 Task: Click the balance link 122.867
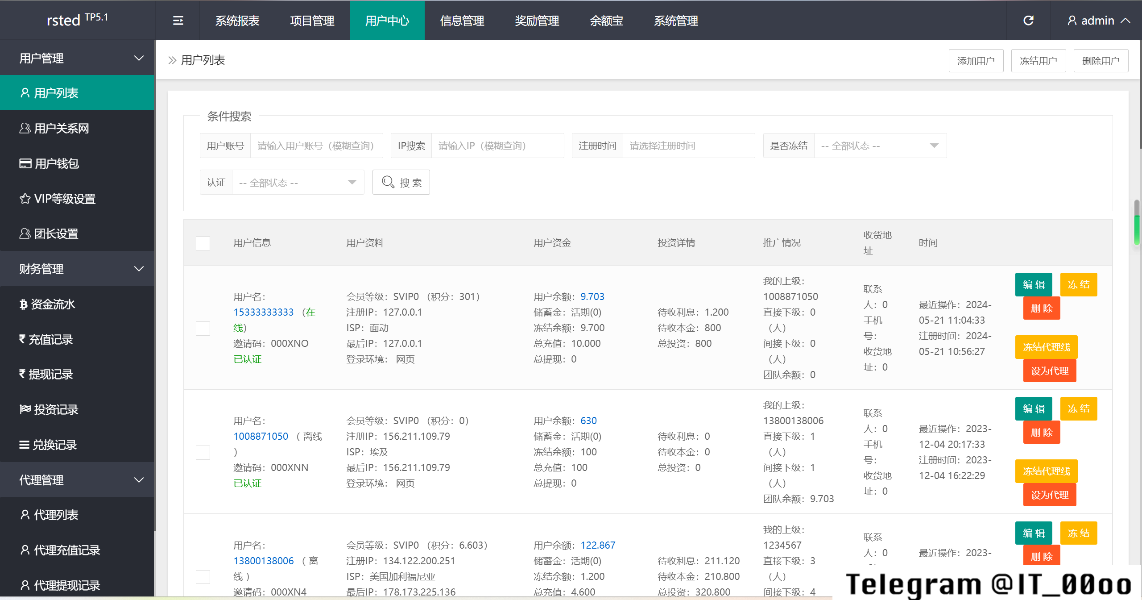click(598, 545)
